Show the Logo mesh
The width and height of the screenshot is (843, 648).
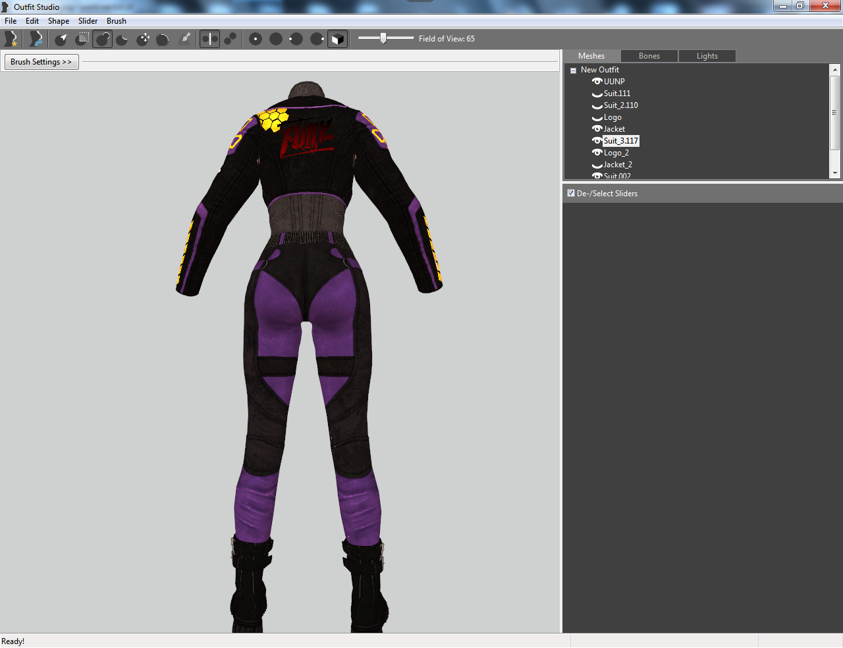click(597, 118)
